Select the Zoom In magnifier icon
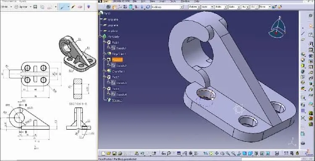Screen dimensions: 315x161 [228, 153]
